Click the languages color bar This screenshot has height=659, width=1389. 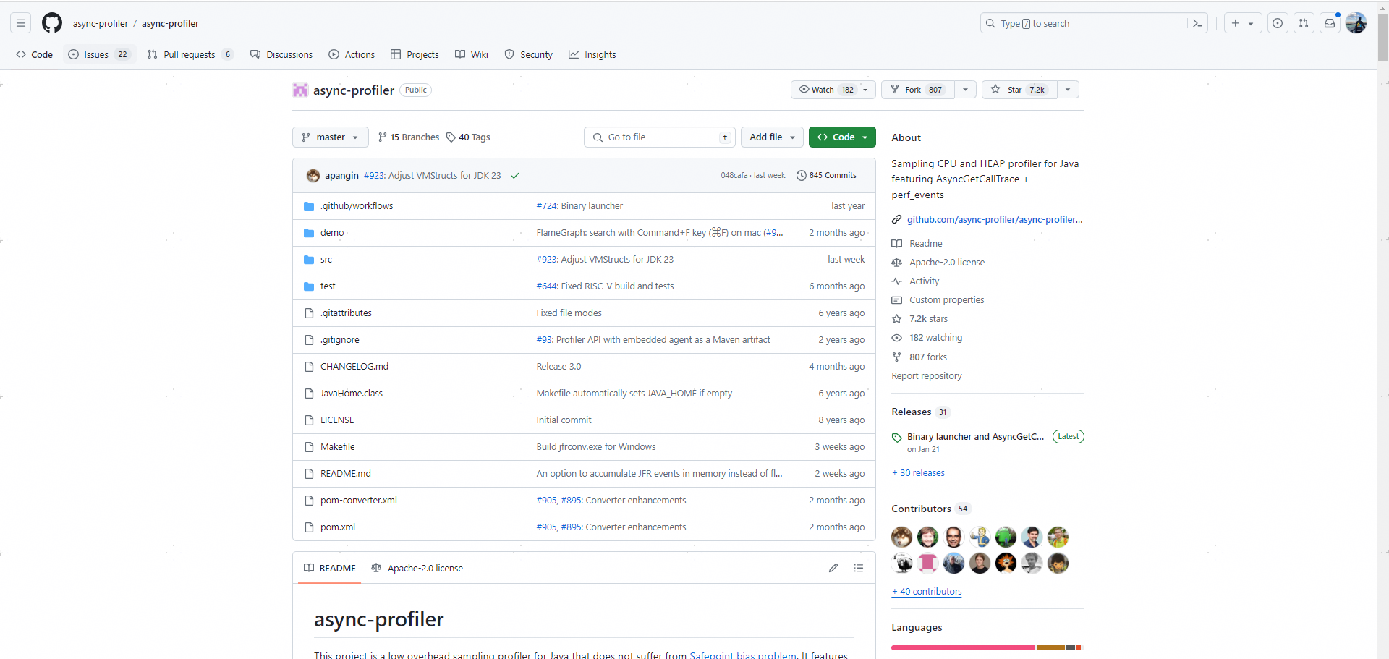click(987, 647)
